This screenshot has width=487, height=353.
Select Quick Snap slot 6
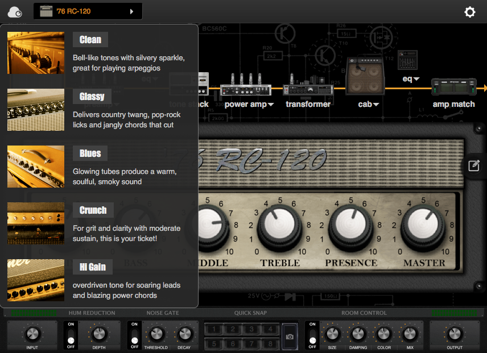(x=233, y=343)
